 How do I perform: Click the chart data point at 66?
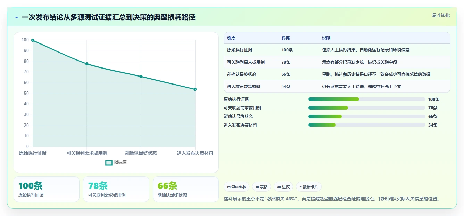(x=141, y=77)
